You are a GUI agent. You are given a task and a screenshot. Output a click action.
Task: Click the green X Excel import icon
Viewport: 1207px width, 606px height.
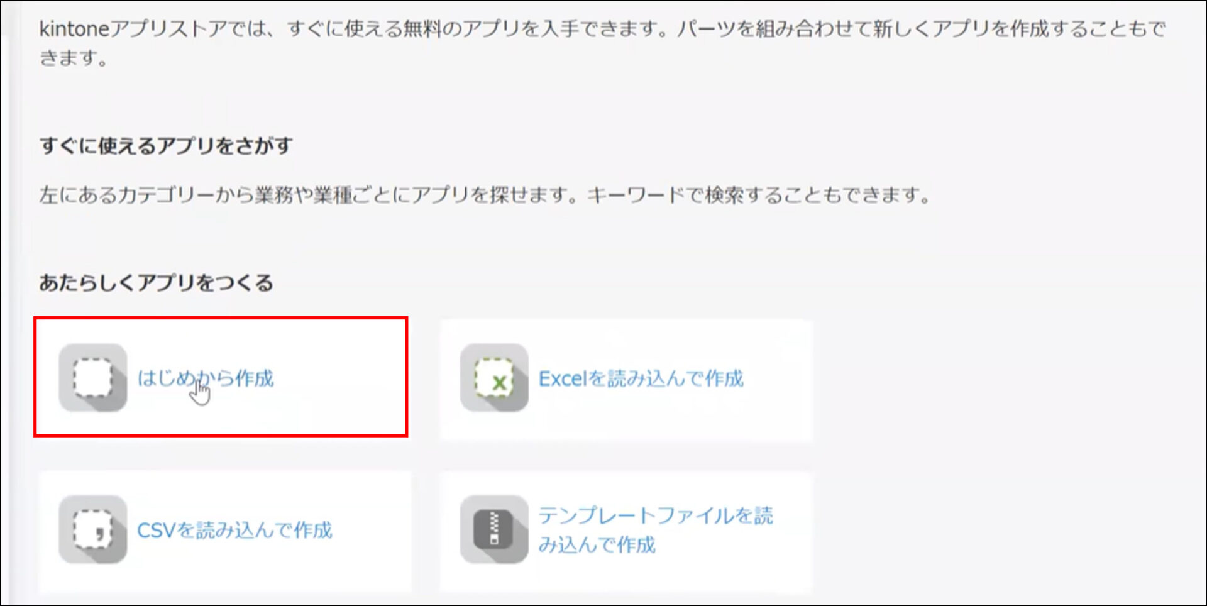494,378
